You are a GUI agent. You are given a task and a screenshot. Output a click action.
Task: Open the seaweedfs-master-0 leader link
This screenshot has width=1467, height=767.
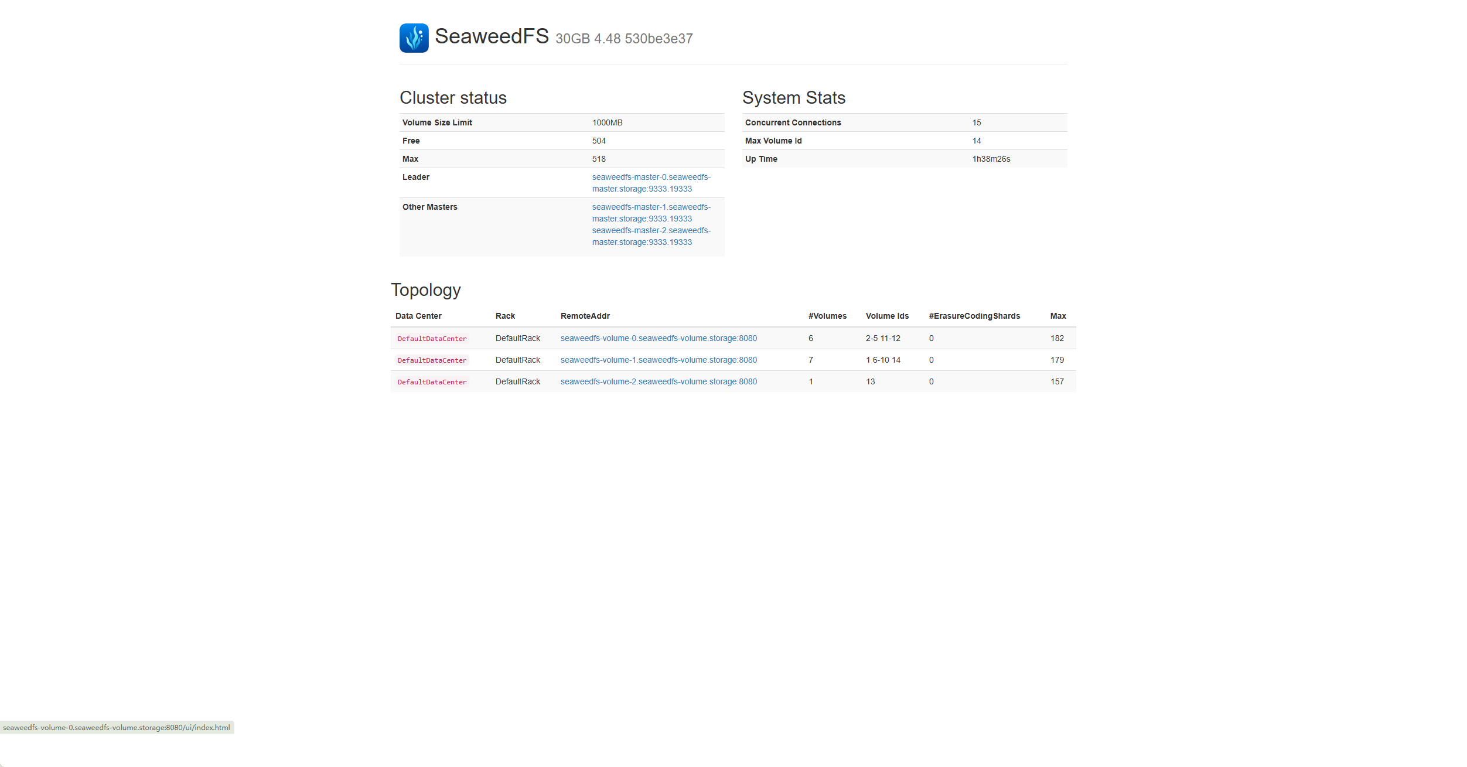click(651, 183)
